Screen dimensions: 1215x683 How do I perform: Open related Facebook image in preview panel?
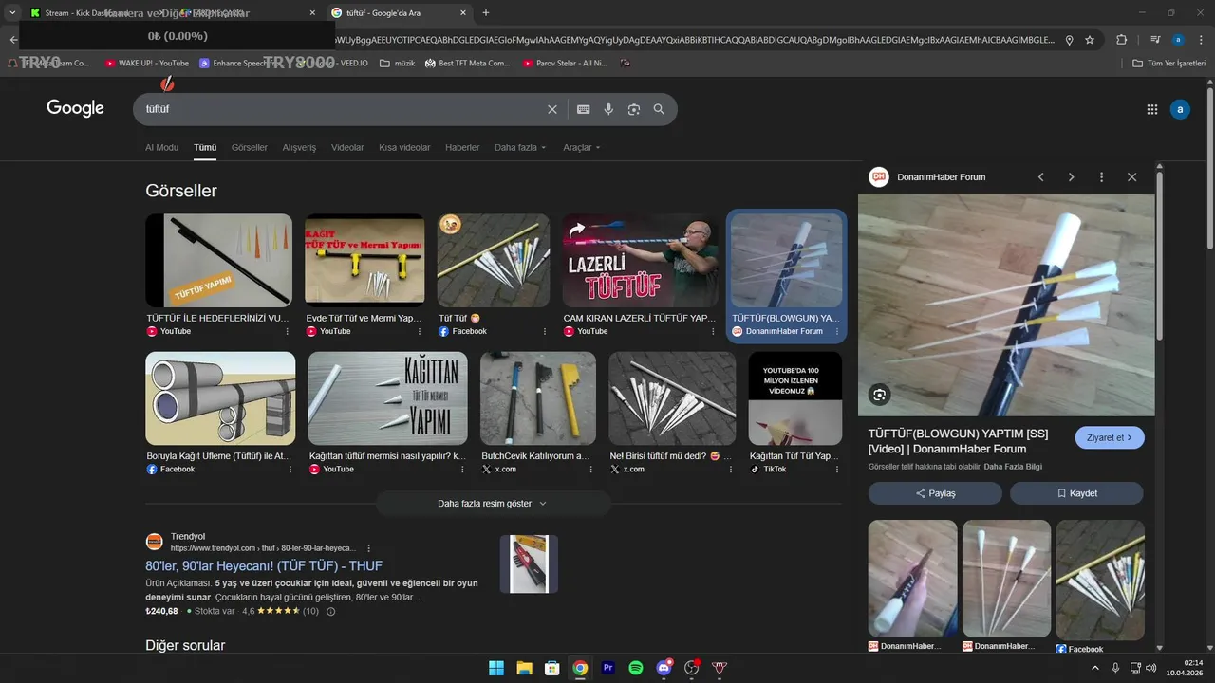coord(1100,579)
